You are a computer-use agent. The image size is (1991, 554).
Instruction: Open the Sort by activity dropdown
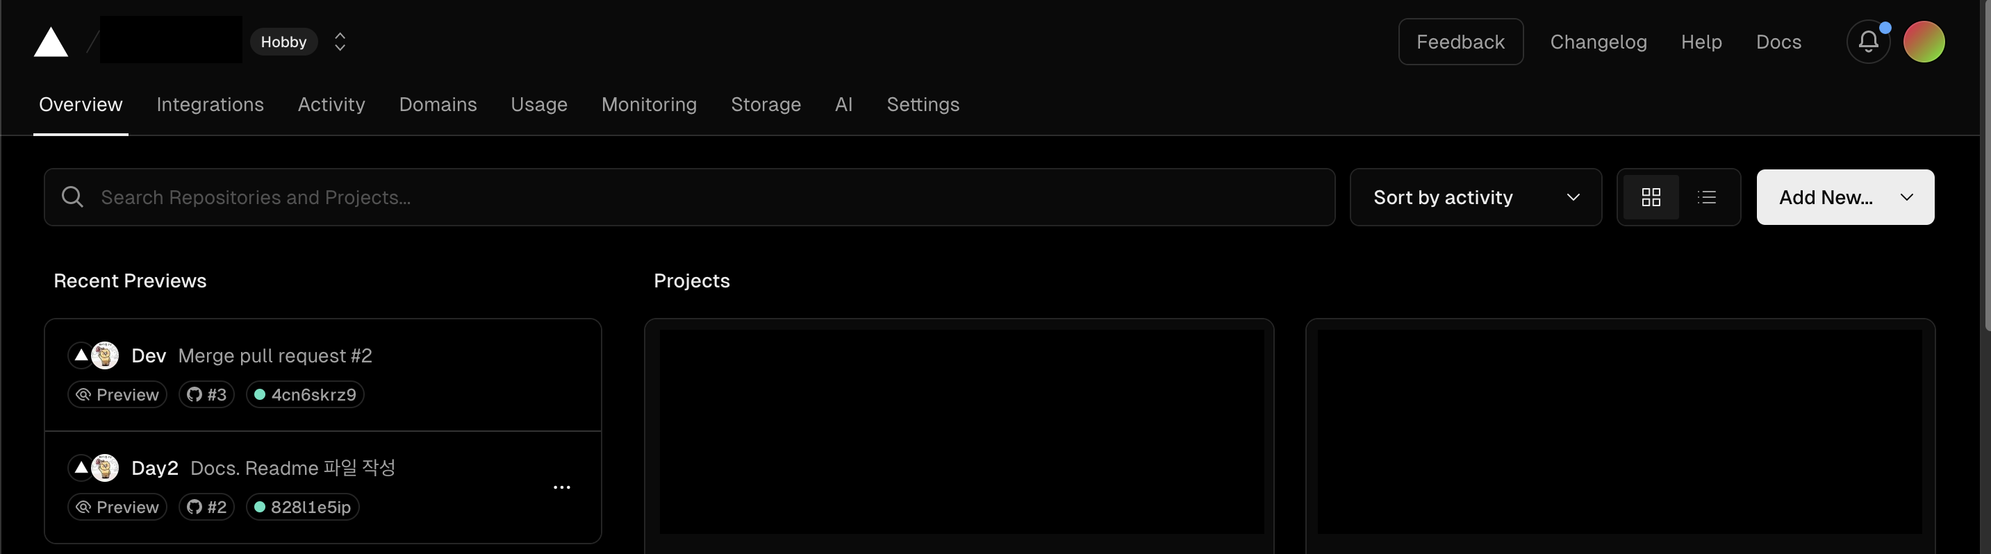pos(1475,197)
